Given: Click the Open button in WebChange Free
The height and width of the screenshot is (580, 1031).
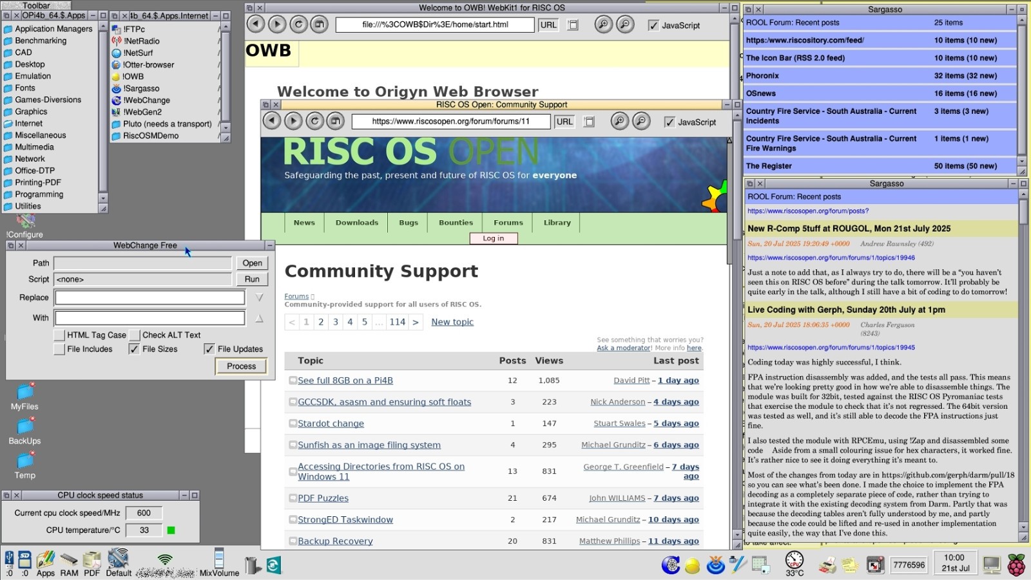Looking at the screenshot, I should click(252, 263).
